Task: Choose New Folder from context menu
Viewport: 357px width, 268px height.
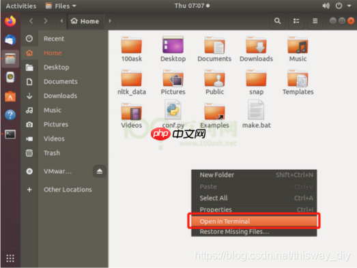Action: pyautogui.click(x=254, y=175)
